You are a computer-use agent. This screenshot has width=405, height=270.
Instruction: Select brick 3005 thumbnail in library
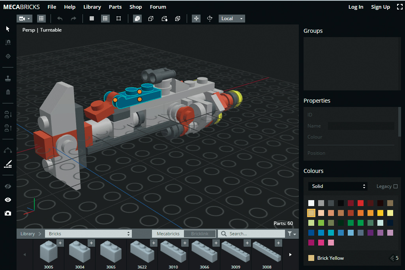pyautogui.click(x=49, y=253)
